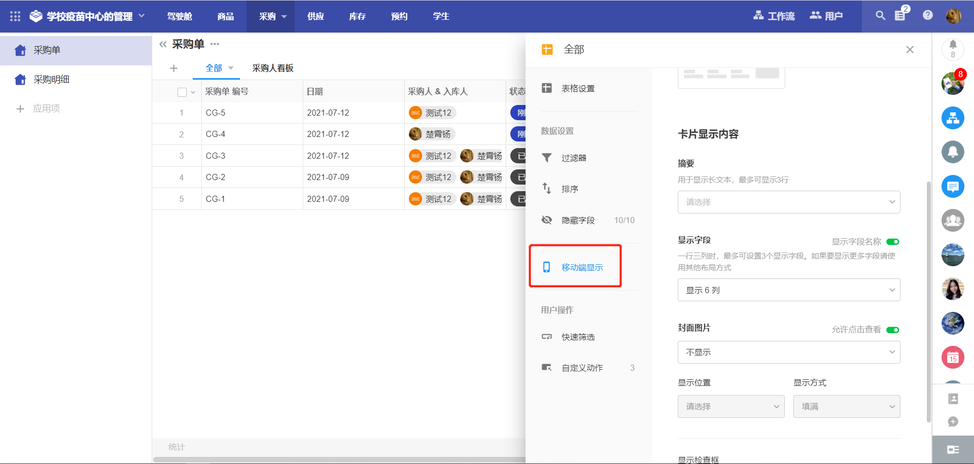Viewport: 974px width, 464px height.
Task: Click the search magnifier icon in top bar
Action: 880,16
